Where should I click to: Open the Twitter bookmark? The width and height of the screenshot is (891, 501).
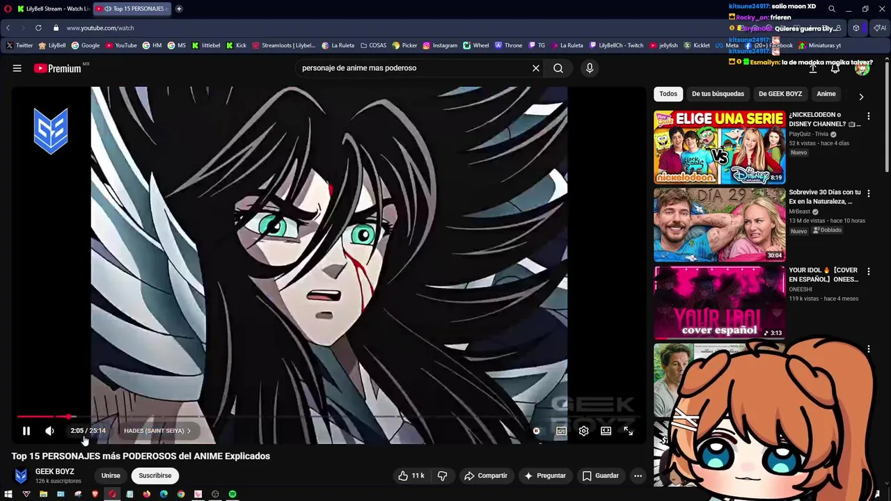(19, 45)
